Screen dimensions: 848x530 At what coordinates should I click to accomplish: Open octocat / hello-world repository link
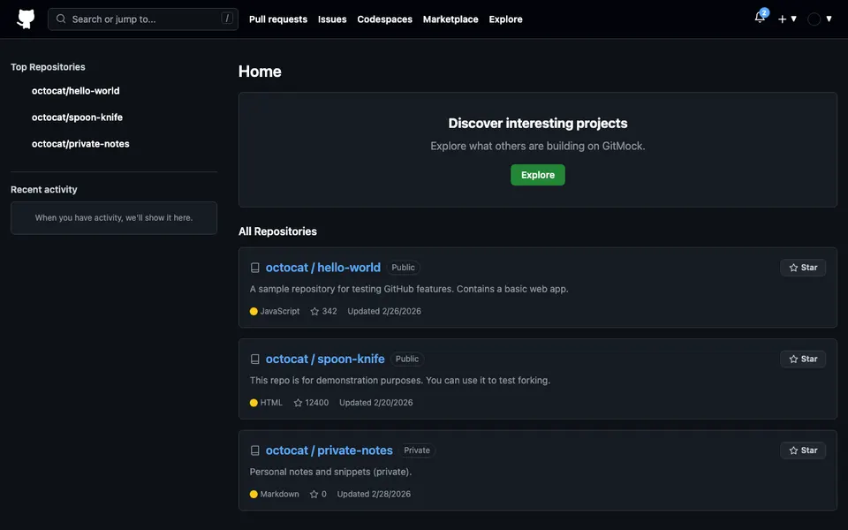tap(323, 267)
